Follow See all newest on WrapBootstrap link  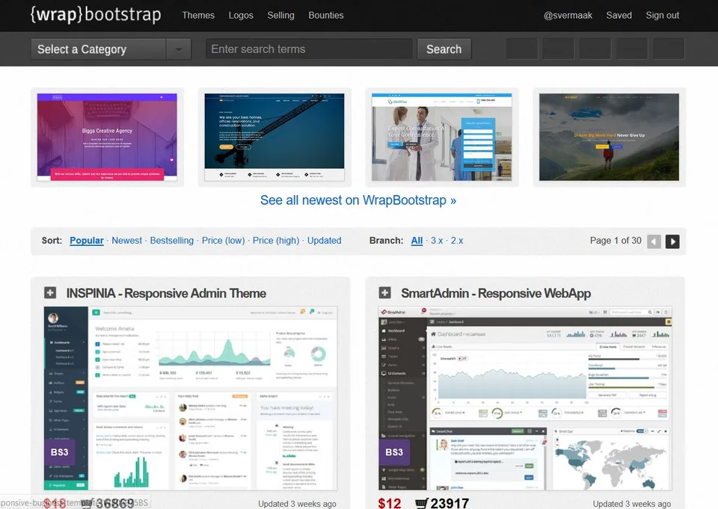358,200
